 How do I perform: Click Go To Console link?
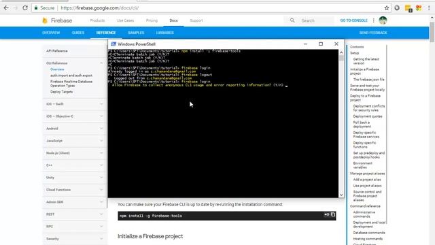pos(353,20)
